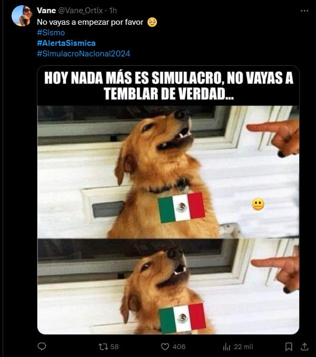Open the reply comment bubble icon

pos(42,346)
